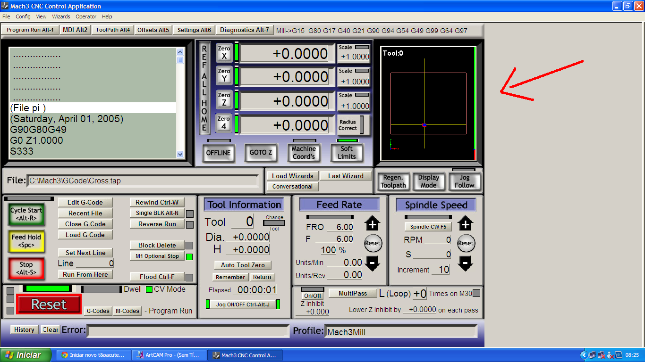Open the Config menu
The image size is (645, 362).
point(23,16)
